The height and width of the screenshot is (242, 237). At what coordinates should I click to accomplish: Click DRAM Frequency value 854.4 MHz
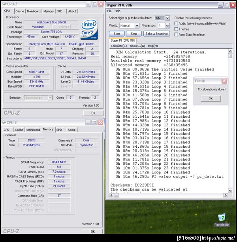pyautogui.click(x=59, y=162)
